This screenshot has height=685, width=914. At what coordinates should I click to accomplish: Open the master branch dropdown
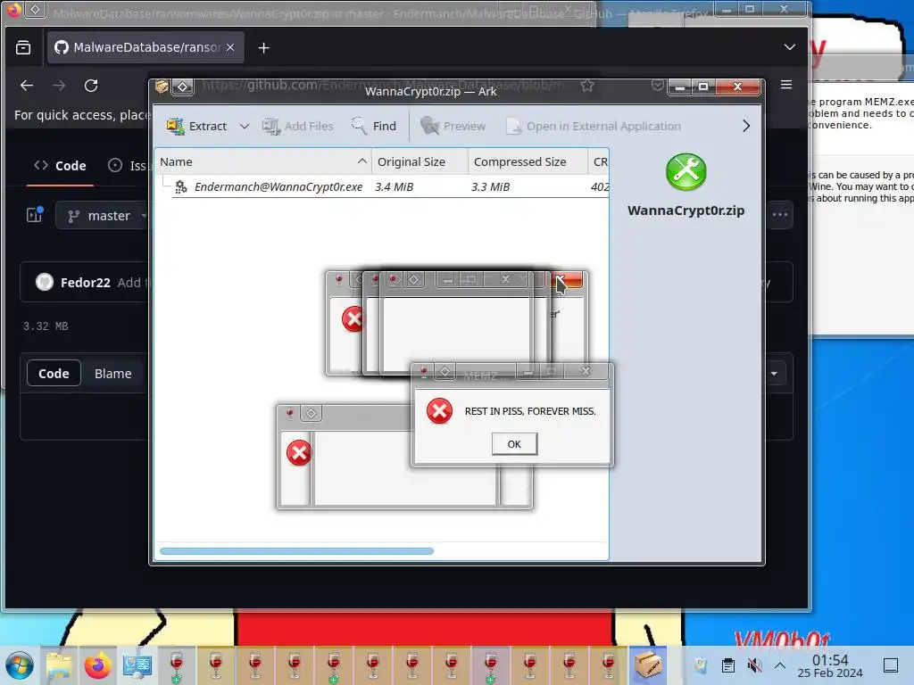(x=103, y=216)
